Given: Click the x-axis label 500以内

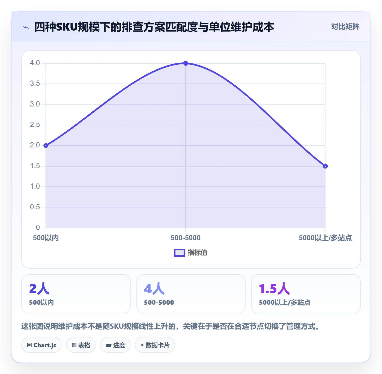Looking at the screenshot, I should tap(46, 238).
